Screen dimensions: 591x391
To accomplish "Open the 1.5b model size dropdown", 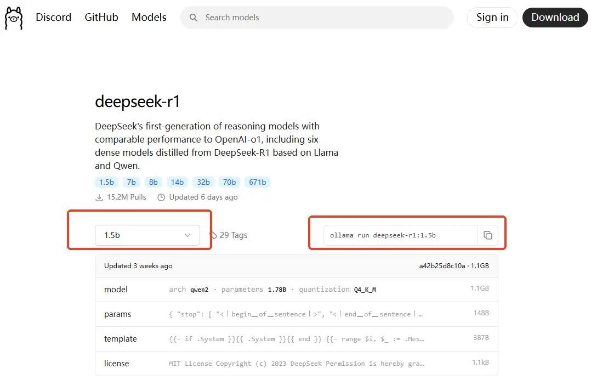I will coord(147,235).
